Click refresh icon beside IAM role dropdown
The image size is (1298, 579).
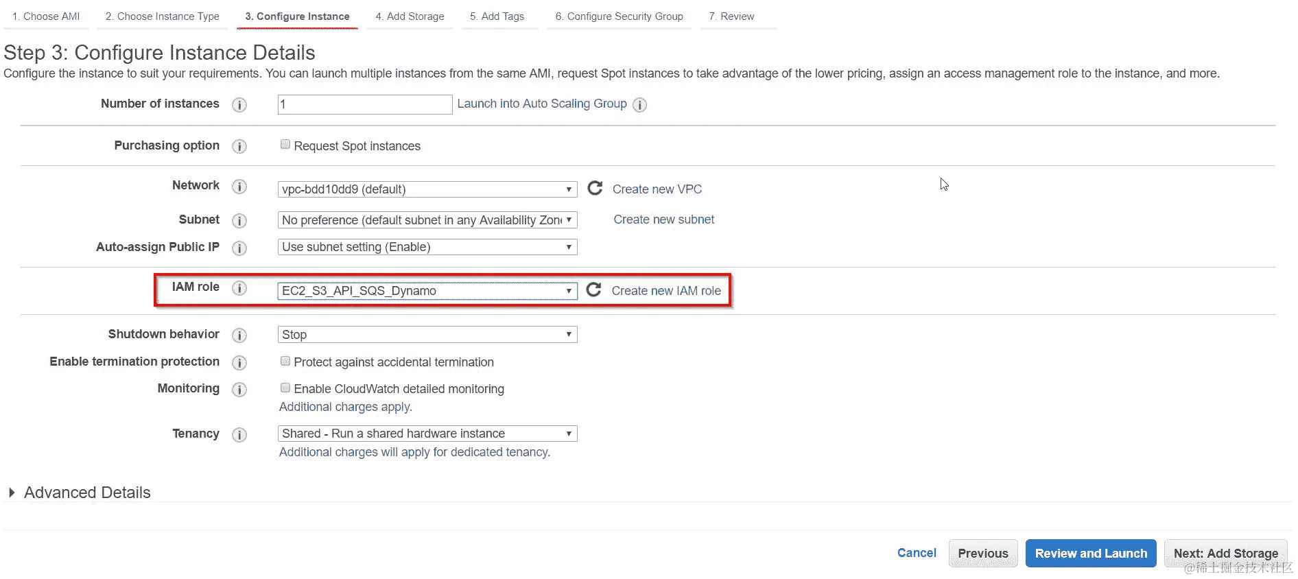coord(594,289)
